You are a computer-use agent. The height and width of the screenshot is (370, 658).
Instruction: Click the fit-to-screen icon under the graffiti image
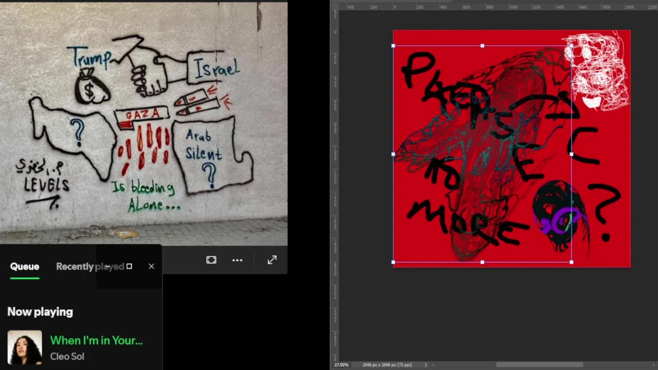tap(211, 260)
